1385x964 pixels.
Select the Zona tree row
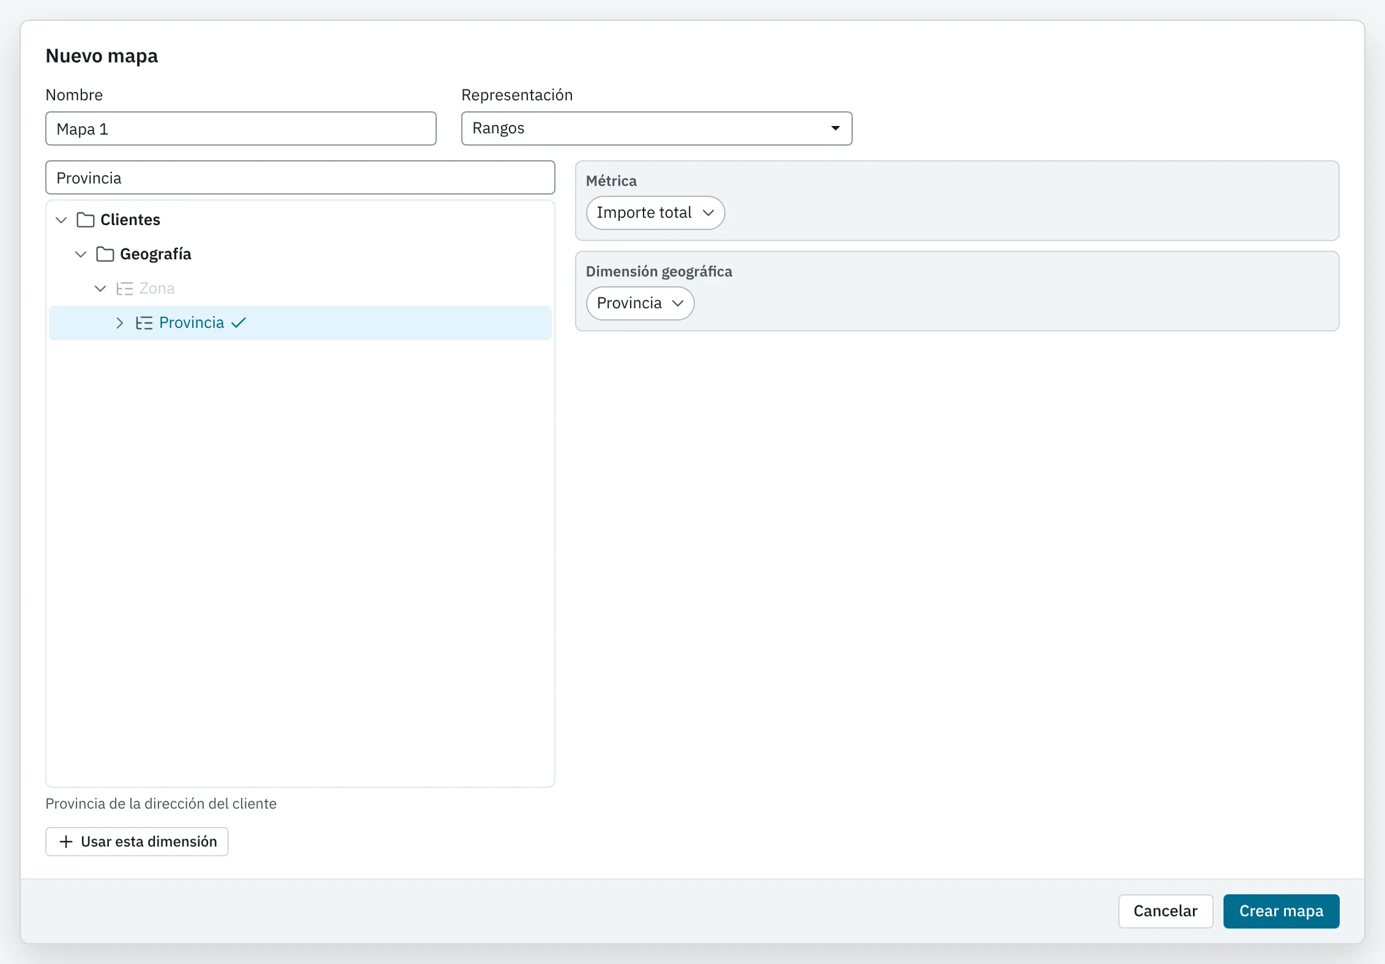click(300, 288)
